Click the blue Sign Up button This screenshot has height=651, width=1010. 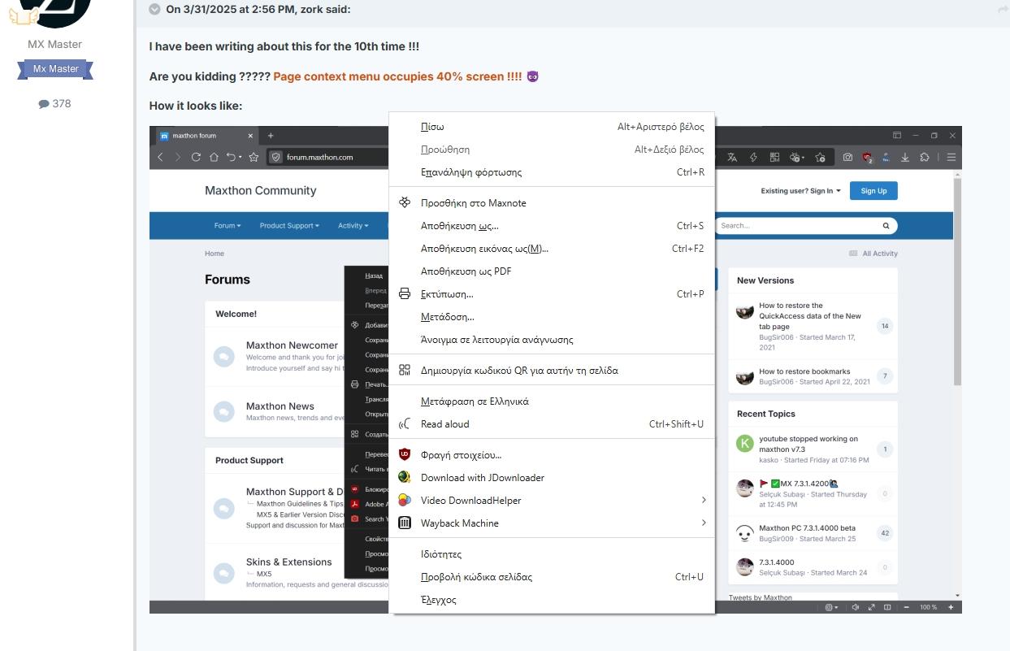click(x=873, y=191)
